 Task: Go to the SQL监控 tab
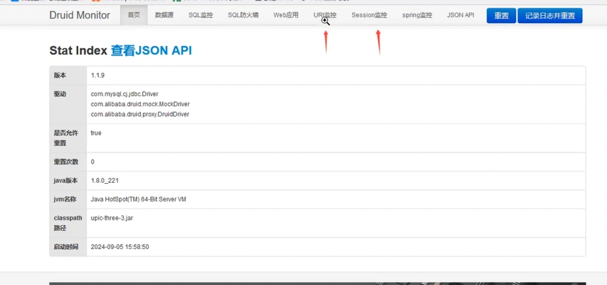200,15
